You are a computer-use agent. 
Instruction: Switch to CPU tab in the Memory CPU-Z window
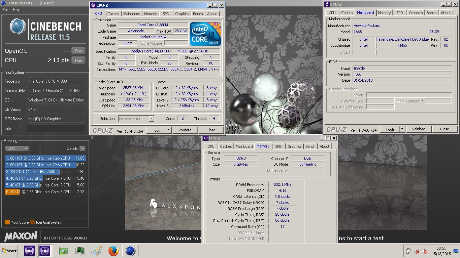211,146
